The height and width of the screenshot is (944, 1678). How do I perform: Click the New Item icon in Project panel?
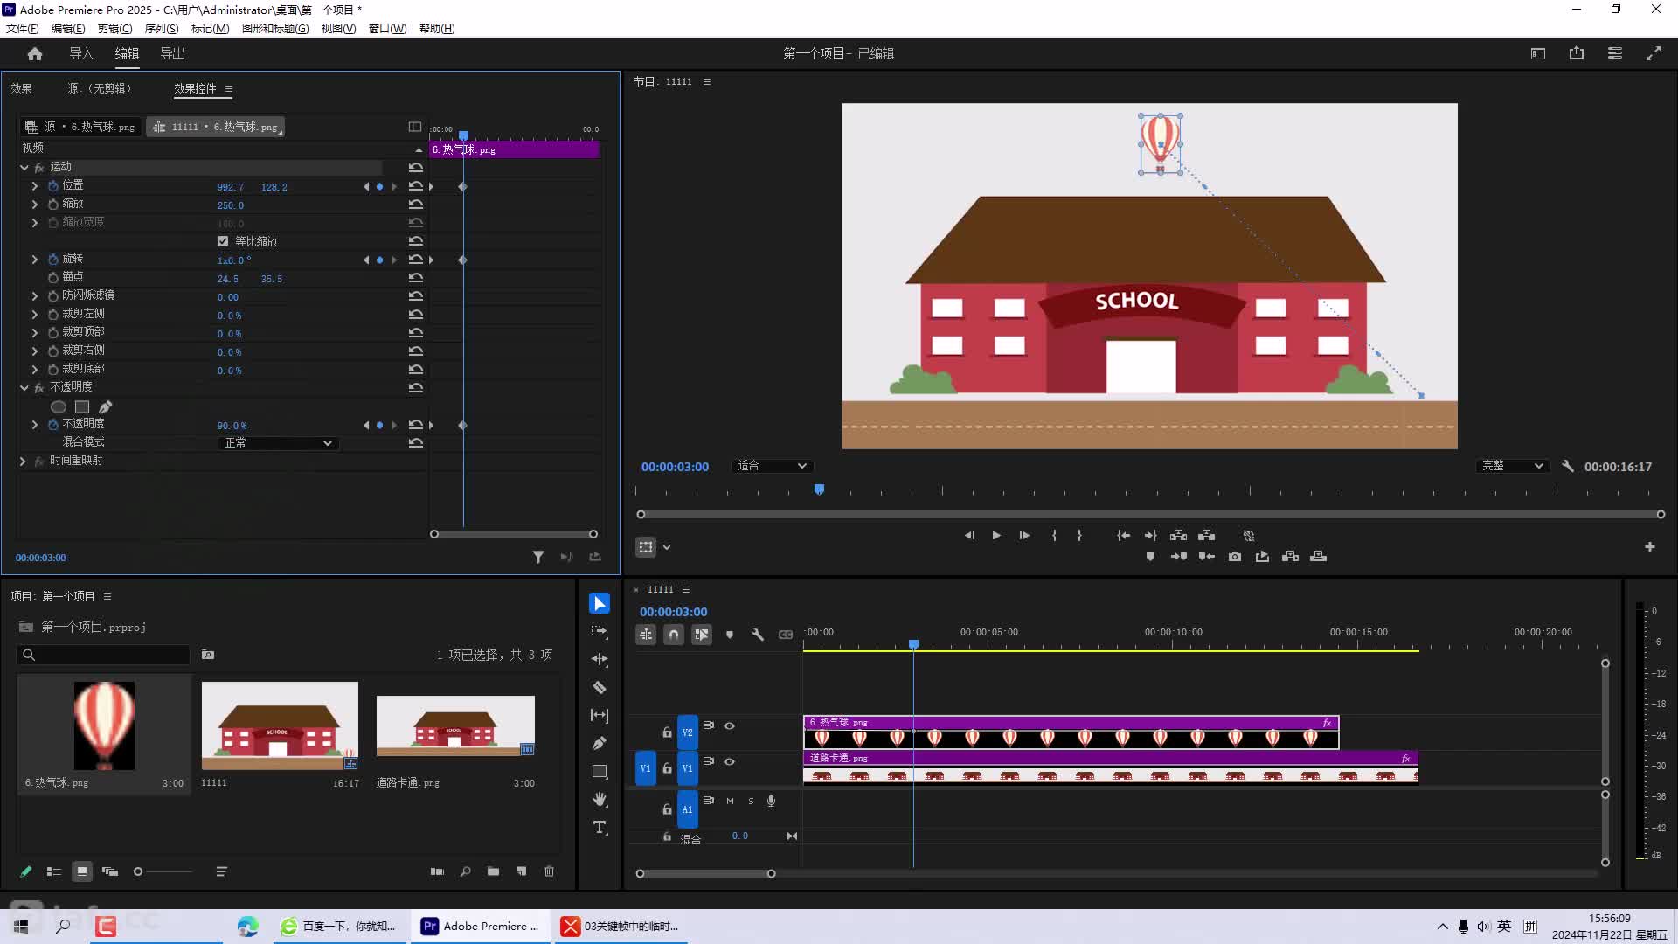coord(522,871)
